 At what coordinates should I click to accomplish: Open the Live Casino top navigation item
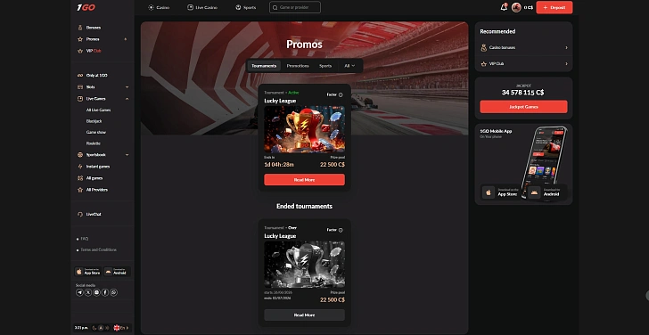pyautogui.click(x=202, y=7)
